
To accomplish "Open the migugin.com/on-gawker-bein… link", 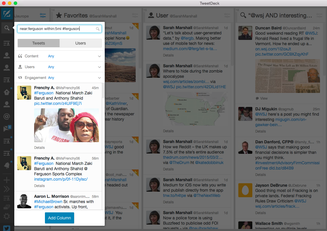I will [281, 122].
